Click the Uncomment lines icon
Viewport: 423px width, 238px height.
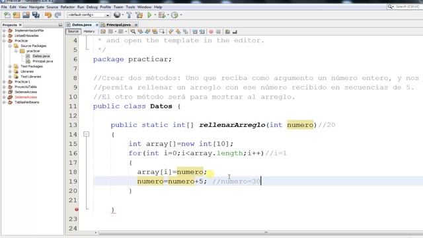(x=235, y=32)
